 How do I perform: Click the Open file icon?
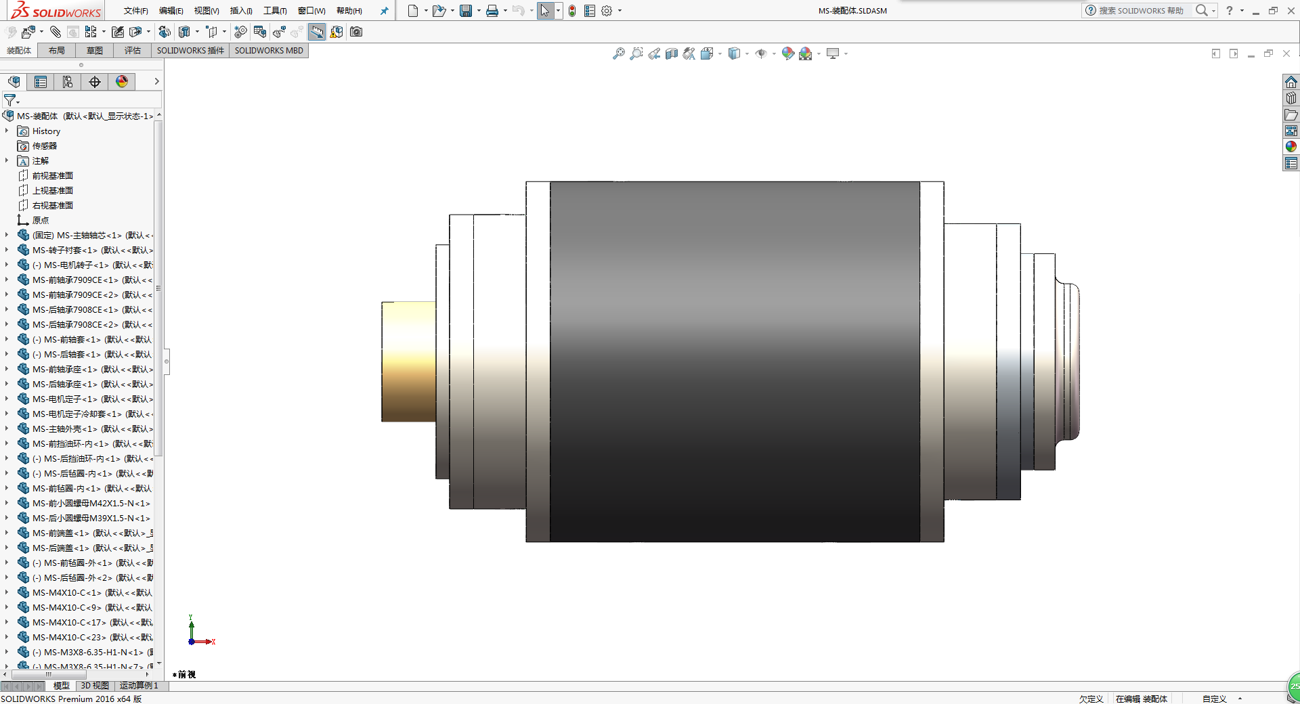pos(439,11)
